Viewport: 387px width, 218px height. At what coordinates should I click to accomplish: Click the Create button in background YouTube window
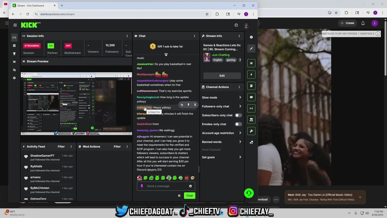(347, 23)
